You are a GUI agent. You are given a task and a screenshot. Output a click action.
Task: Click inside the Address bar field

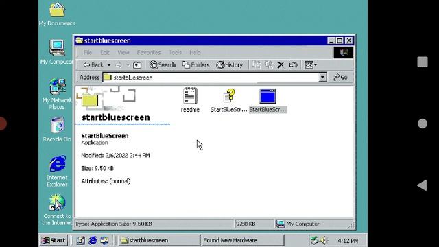[x=211, y=78]
